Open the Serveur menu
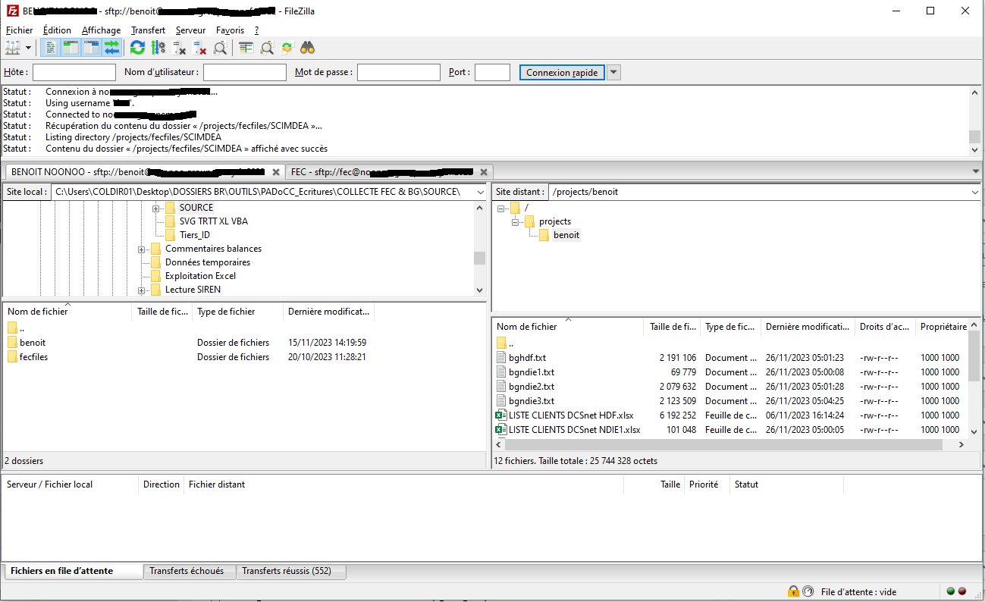Viewport: 985px width, 602px height. (190, 30)
